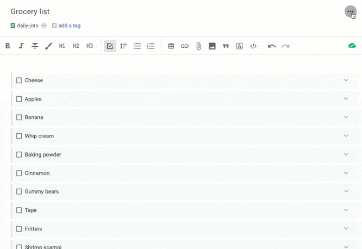This screenshot has height=249, width=362.
Task: Apply H1 heading style
Action: click(x=62, y=46)
